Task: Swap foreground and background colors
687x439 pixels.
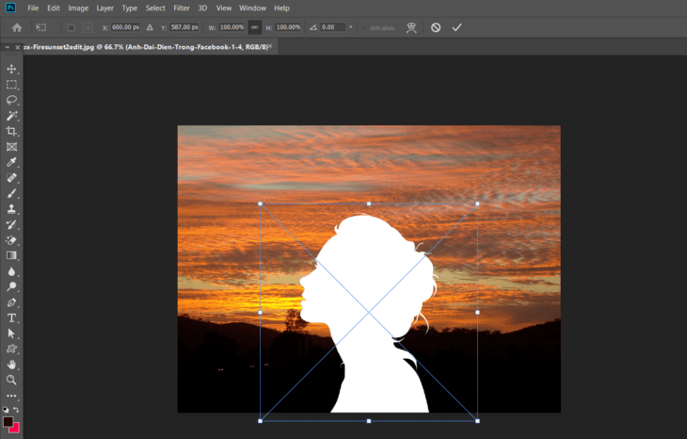Action: point(16,409)
